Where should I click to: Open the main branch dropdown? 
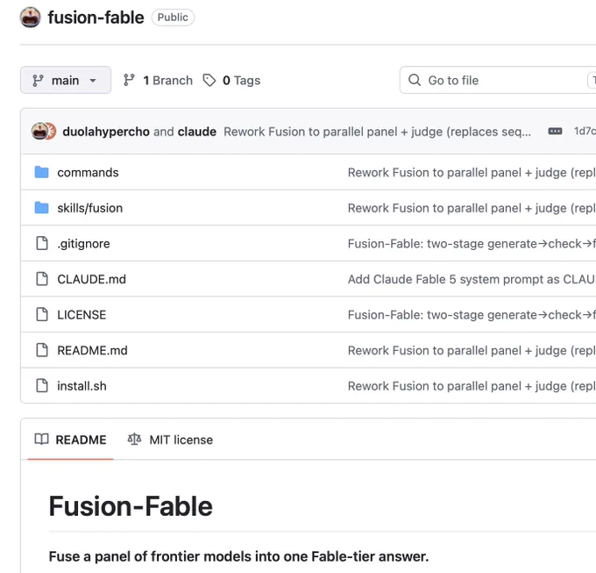[x=66, y=80]
